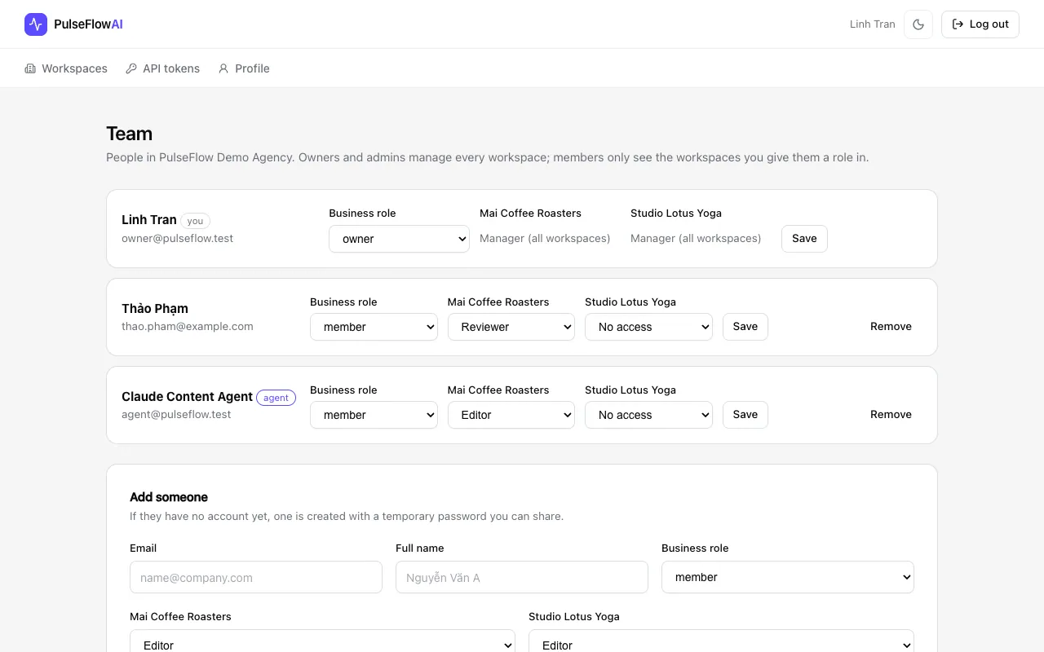Remove Claude Content Agent from the team
The width and height of the screenshot is (1044, 652).
pos(891,415)
